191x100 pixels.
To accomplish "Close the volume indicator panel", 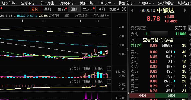I will 109,69.
